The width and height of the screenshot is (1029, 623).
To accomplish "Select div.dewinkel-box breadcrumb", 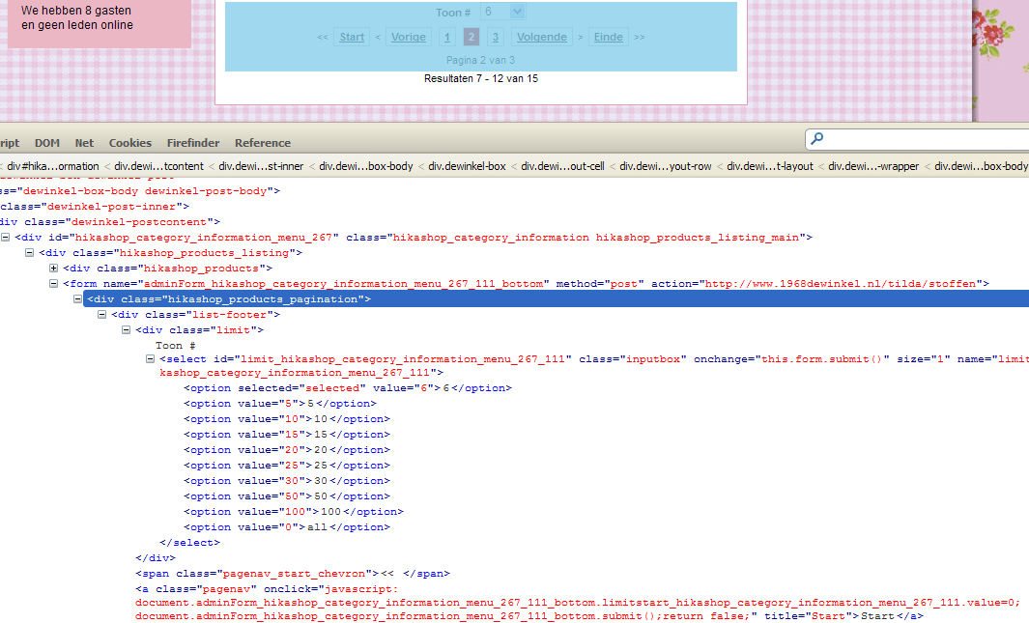I will [x=468, y=166].
